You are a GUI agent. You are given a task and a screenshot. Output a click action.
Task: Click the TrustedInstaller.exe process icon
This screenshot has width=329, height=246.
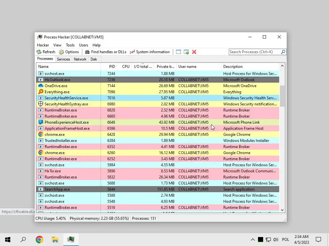coord(41,141)
